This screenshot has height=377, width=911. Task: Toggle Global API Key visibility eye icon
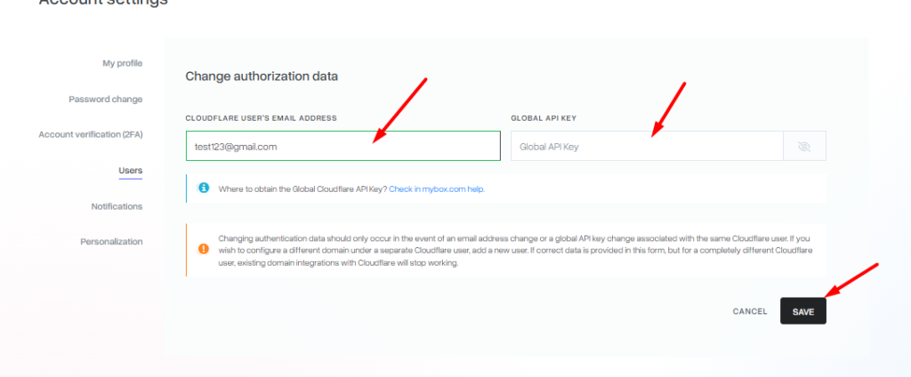pyautogui.click(x=804, y=147)
